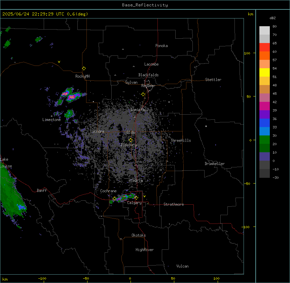Click the white plus marker north of Drumheller

coord(206,126)
